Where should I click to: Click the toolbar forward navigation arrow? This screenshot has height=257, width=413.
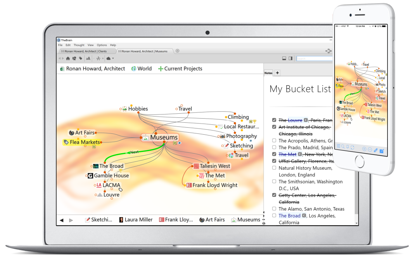click(63, 58)
